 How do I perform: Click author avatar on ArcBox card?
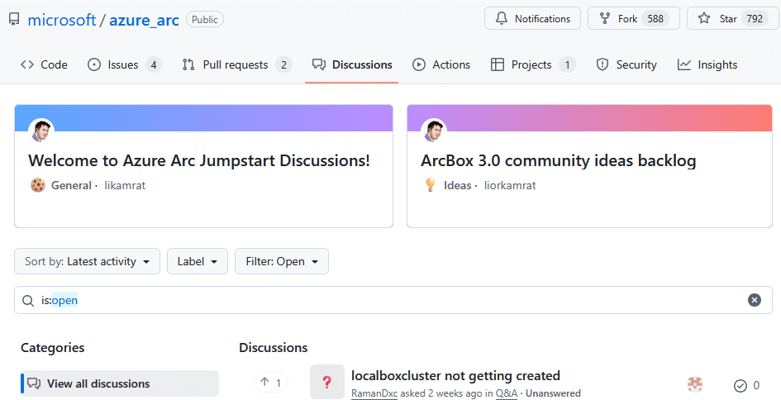[434, 131]
